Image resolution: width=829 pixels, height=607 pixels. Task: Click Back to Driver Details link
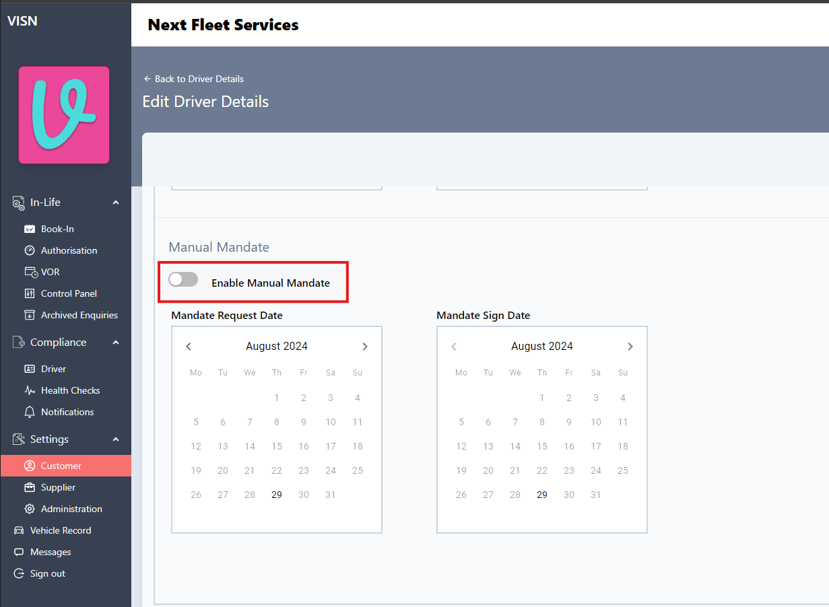194,79
